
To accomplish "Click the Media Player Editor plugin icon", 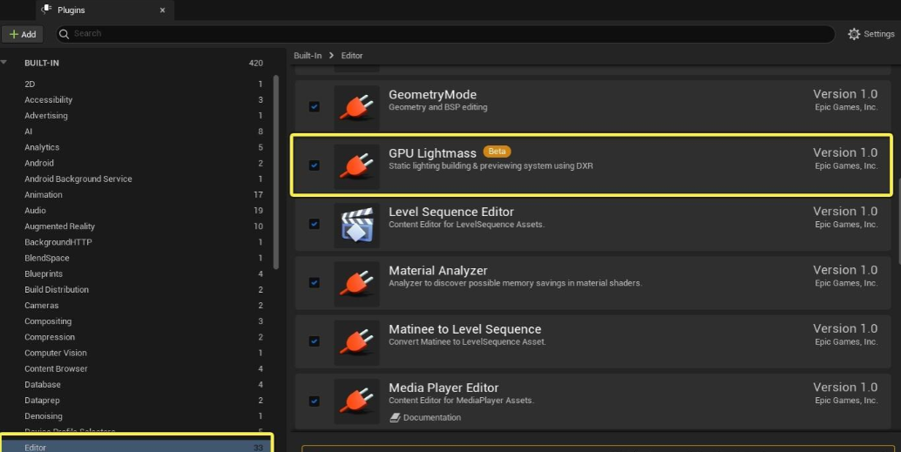I will click(x=356, y=401).
